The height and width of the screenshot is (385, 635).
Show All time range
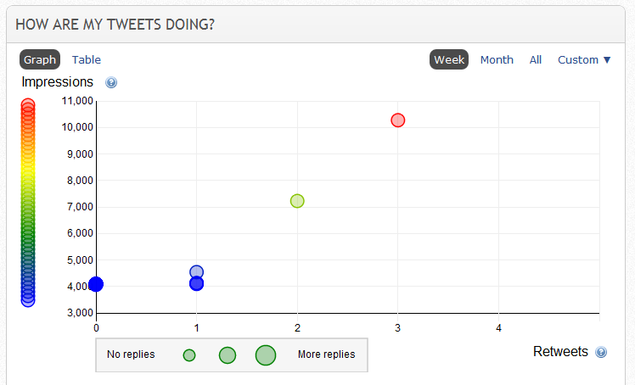tap(536, 60)
